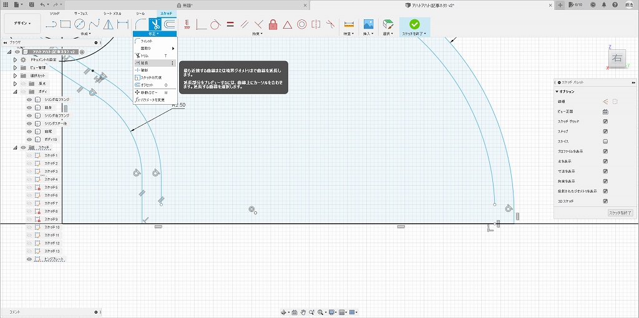Click the concentric constraint icon
The image size is (639, 318).
pos(301,25)
